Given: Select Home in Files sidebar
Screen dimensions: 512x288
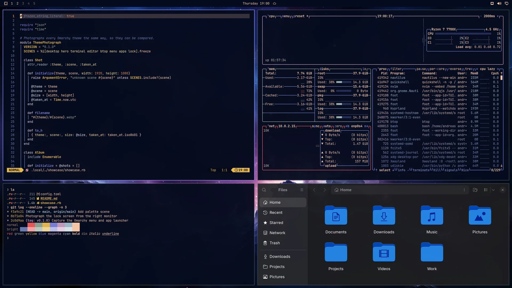Looking at the screenshot, I should (283, 202).
